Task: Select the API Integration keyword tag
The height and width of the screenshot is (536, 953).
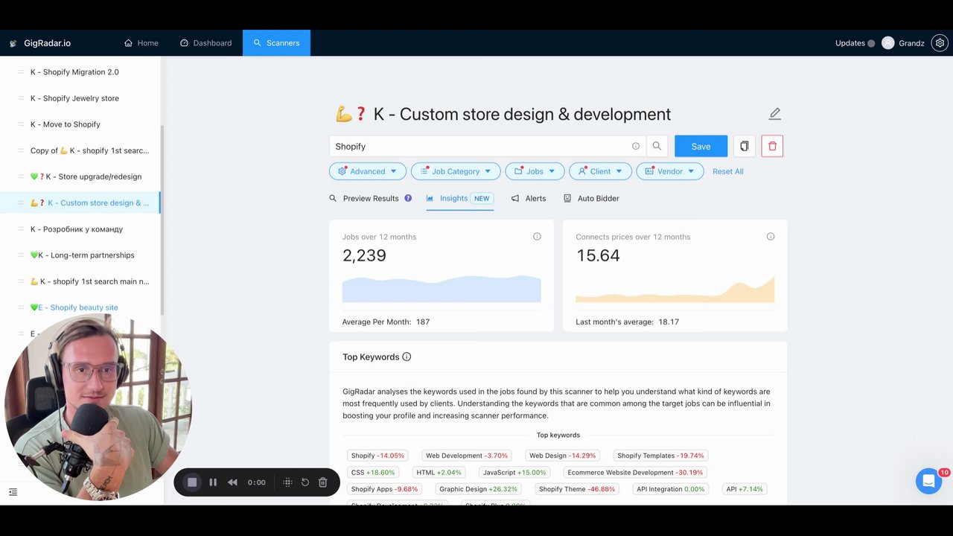Action: 670,489
